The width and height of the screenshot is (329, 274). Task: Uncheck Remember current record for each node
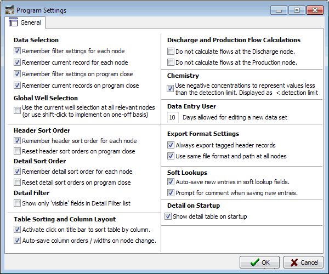tap(17, 62)
